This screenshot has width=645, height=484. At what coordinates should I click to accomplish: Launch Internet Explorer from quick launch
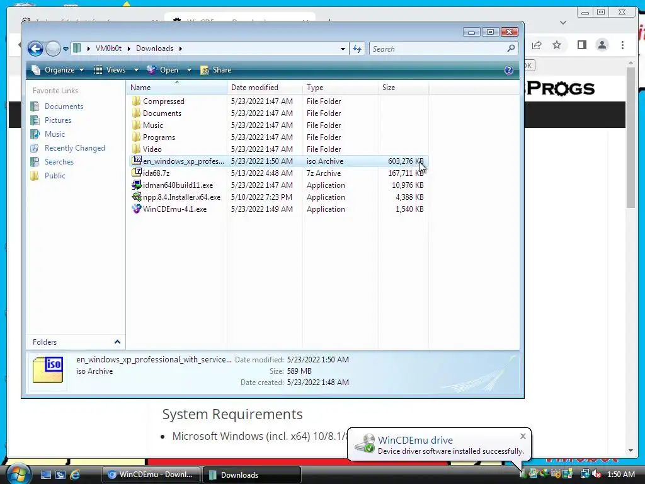[x=75, y=475]
